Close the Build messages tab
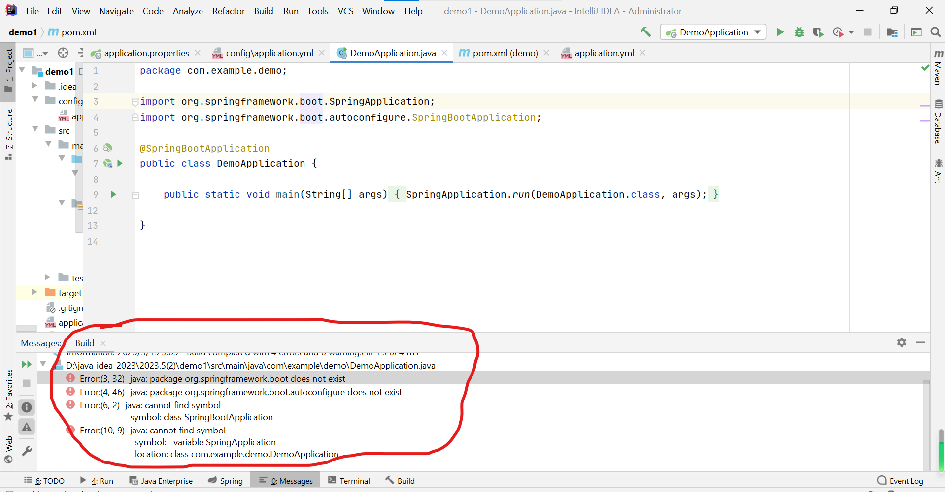 point(103,343)
